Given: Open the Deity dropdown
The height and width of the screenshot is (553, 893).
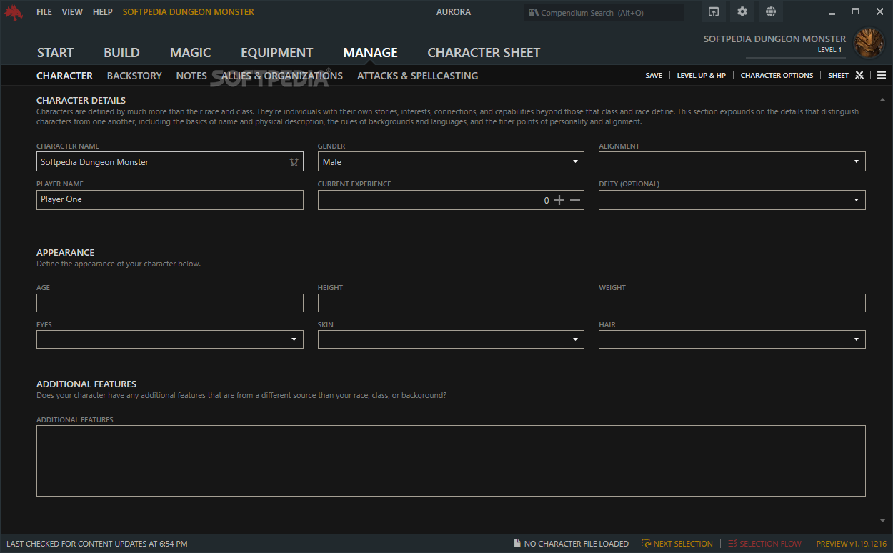Looking at the screenshot, I should coord(732,200).
